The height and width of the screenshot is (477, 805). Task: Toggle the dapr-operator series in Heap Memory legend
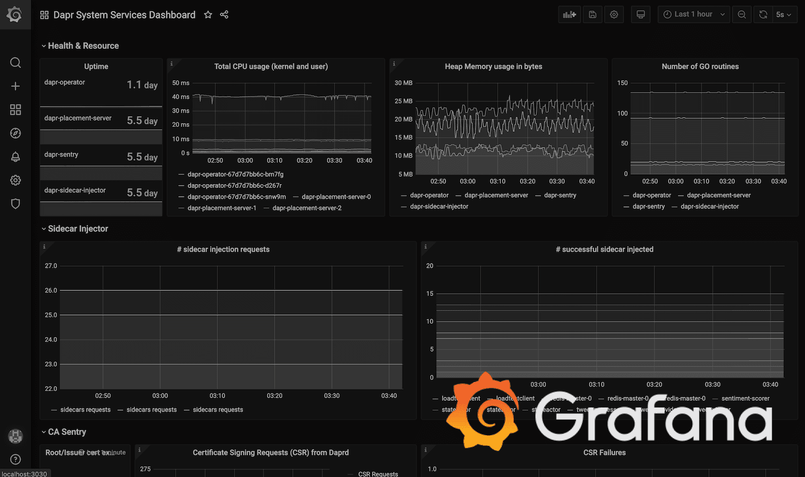(429, 195)
